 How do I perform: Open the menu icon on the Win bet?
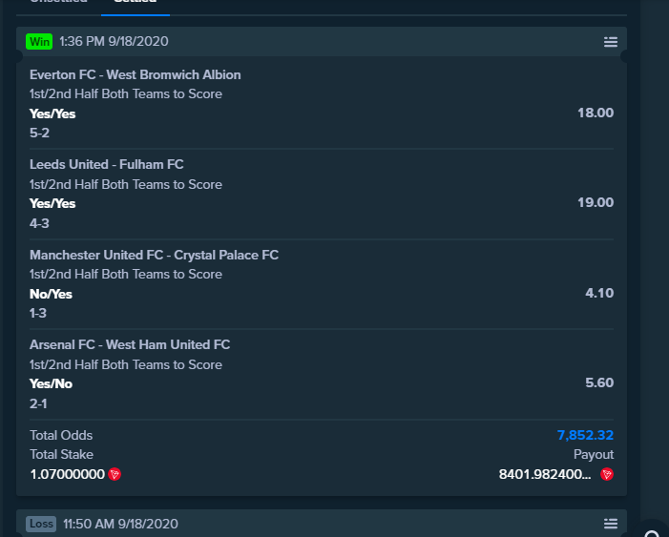click(611, 42)
